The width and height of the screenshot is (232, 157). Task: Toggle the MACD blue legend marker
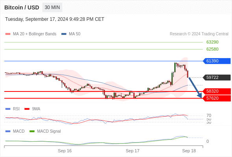(8, 131)
